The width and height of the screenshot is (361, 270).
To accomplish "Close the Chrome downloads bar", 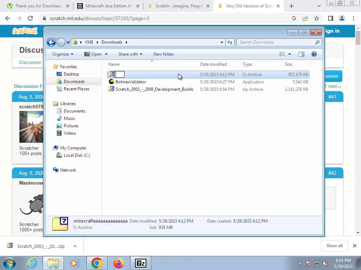I will [355, 246].
